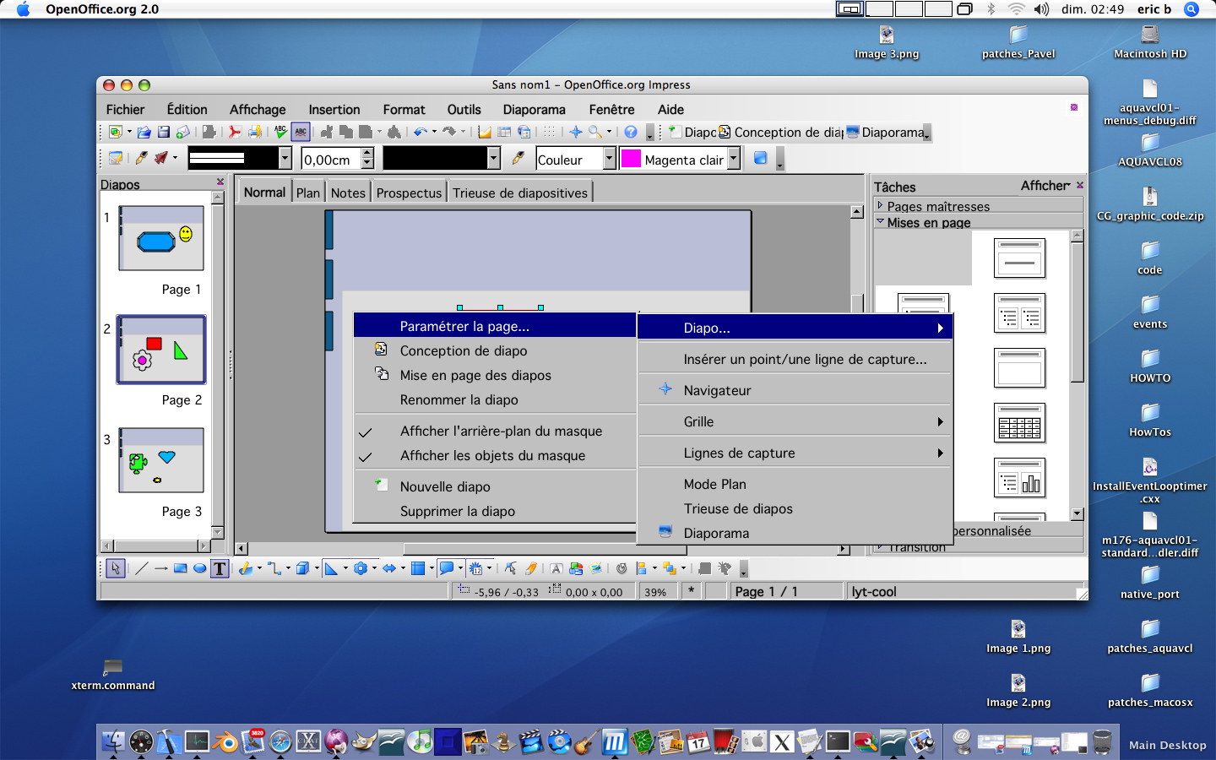Activate the Text tool
1216x760 pixels.
click(220, 568)
